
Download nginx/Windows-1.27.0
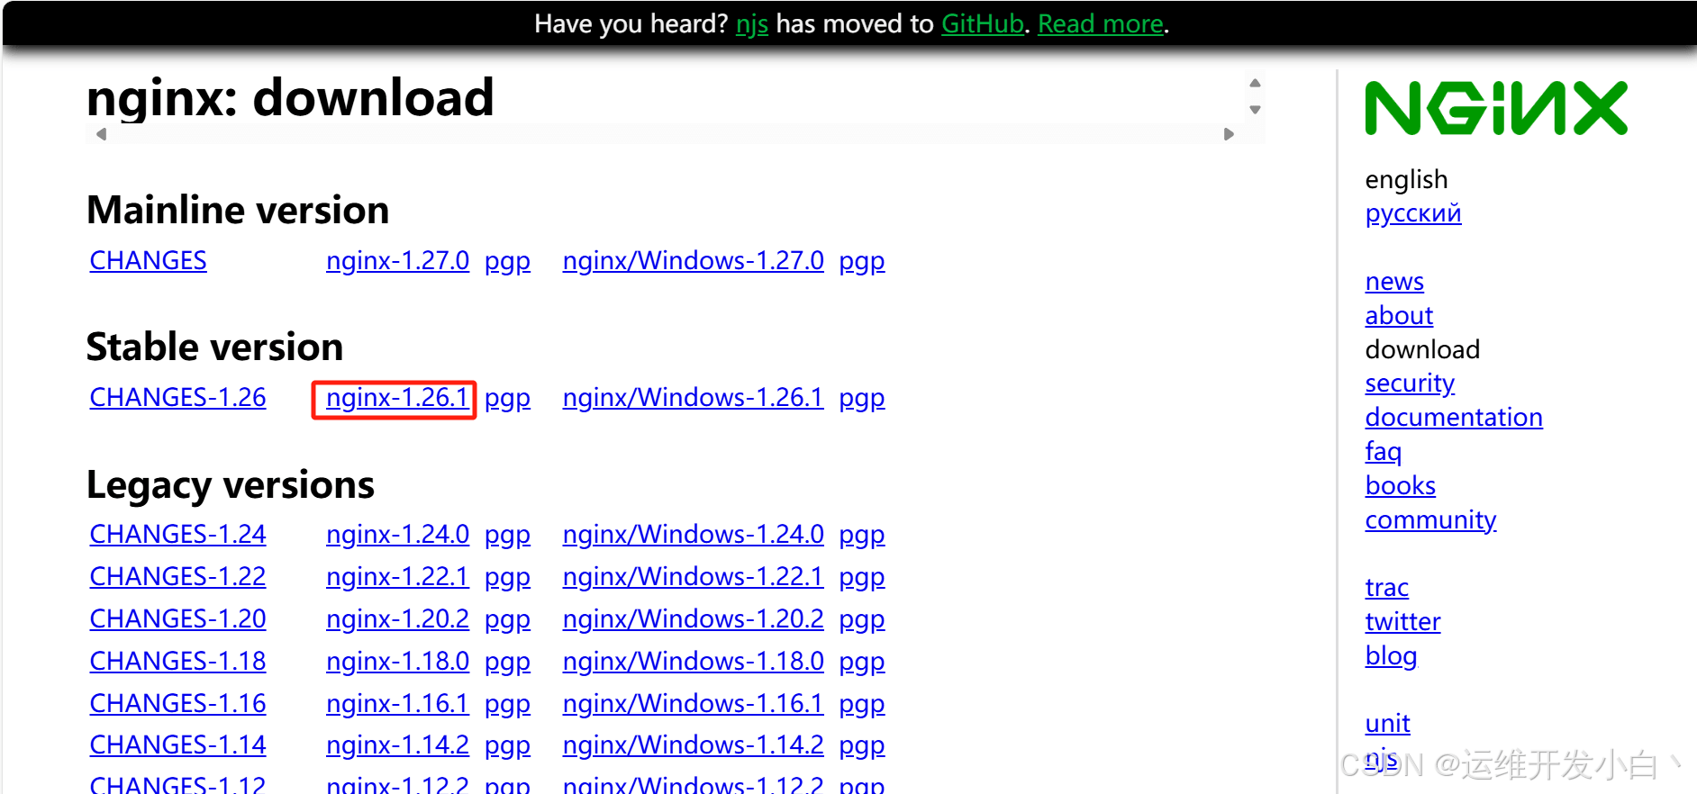click(693, 260)
